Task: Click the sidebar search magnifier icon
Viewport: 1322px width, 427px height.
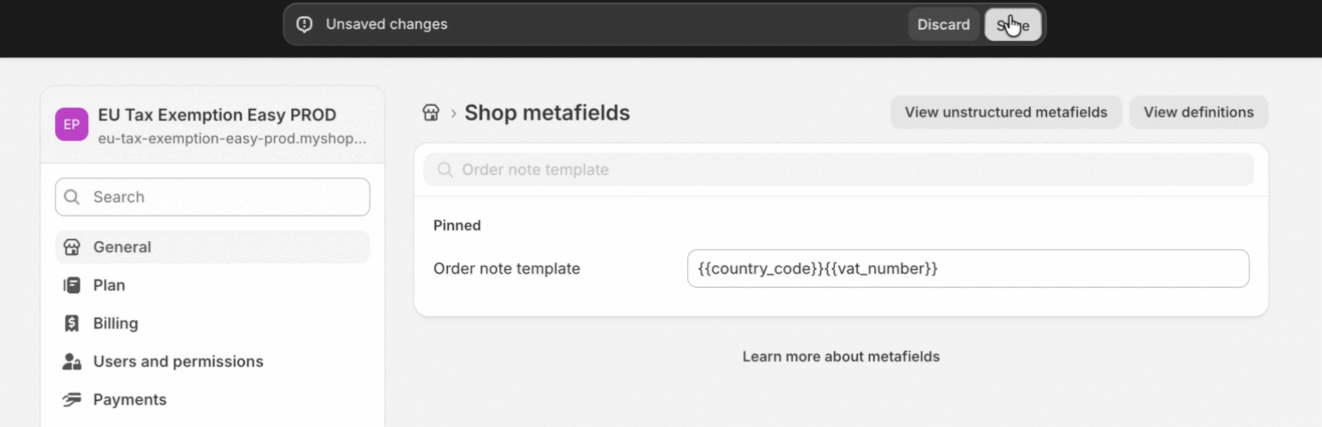Action: 72,197
